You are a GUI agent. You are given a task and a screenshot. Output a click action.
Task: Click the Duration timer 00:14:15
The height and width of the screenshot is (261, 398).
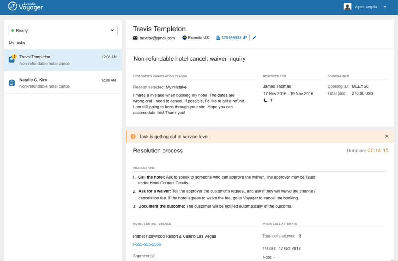point(378,151)
